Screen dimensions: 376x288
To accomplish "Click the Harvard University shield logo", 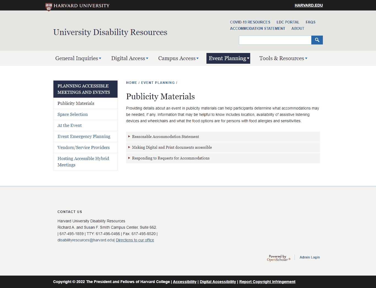I will 49,6.
